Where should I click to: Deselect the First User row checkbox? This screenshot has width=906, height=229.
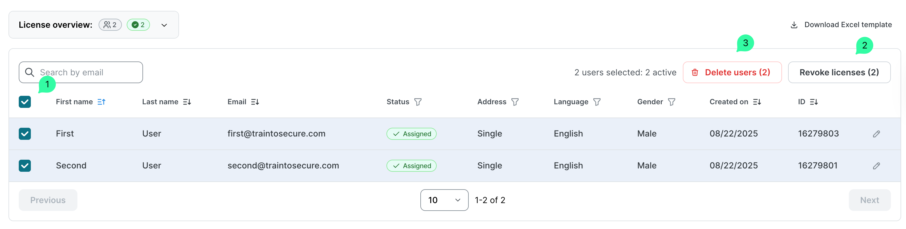25,134
